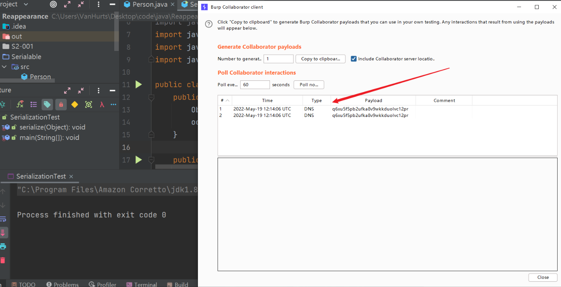The width and height of the screenshot is (561, 287).
Task: Fold imports marker at line 9
Action: coord(151,60)
